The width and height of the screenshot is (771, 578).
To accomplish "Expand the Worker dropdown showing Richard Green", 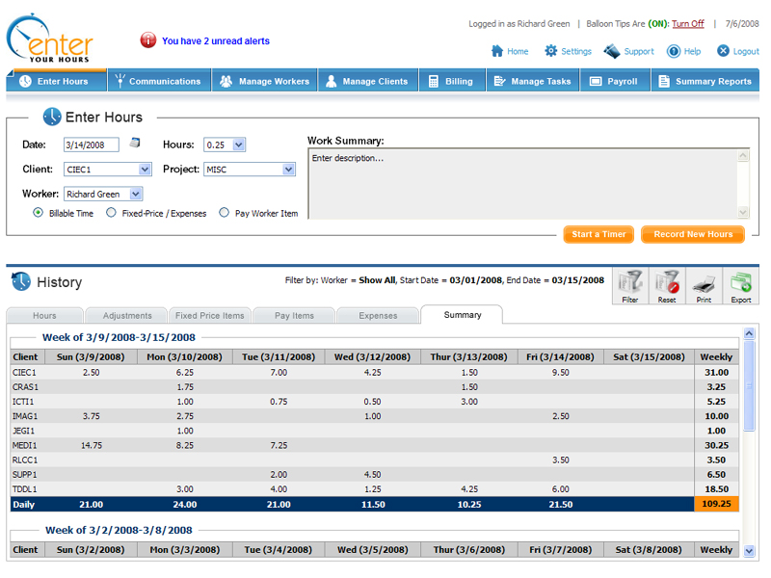I will pyautogui.click(x=136, y=195).
